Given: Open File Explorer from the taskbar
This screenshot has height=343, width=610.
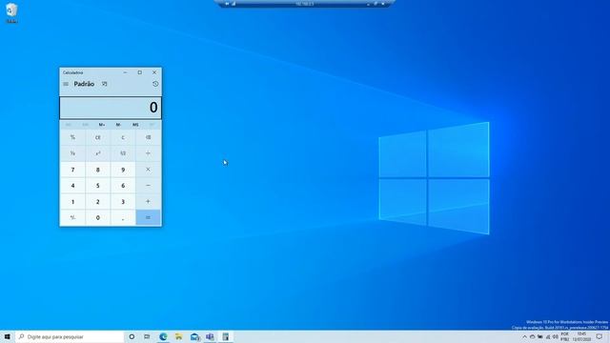Looking at the screenshot, I should (x=178, y=336).
